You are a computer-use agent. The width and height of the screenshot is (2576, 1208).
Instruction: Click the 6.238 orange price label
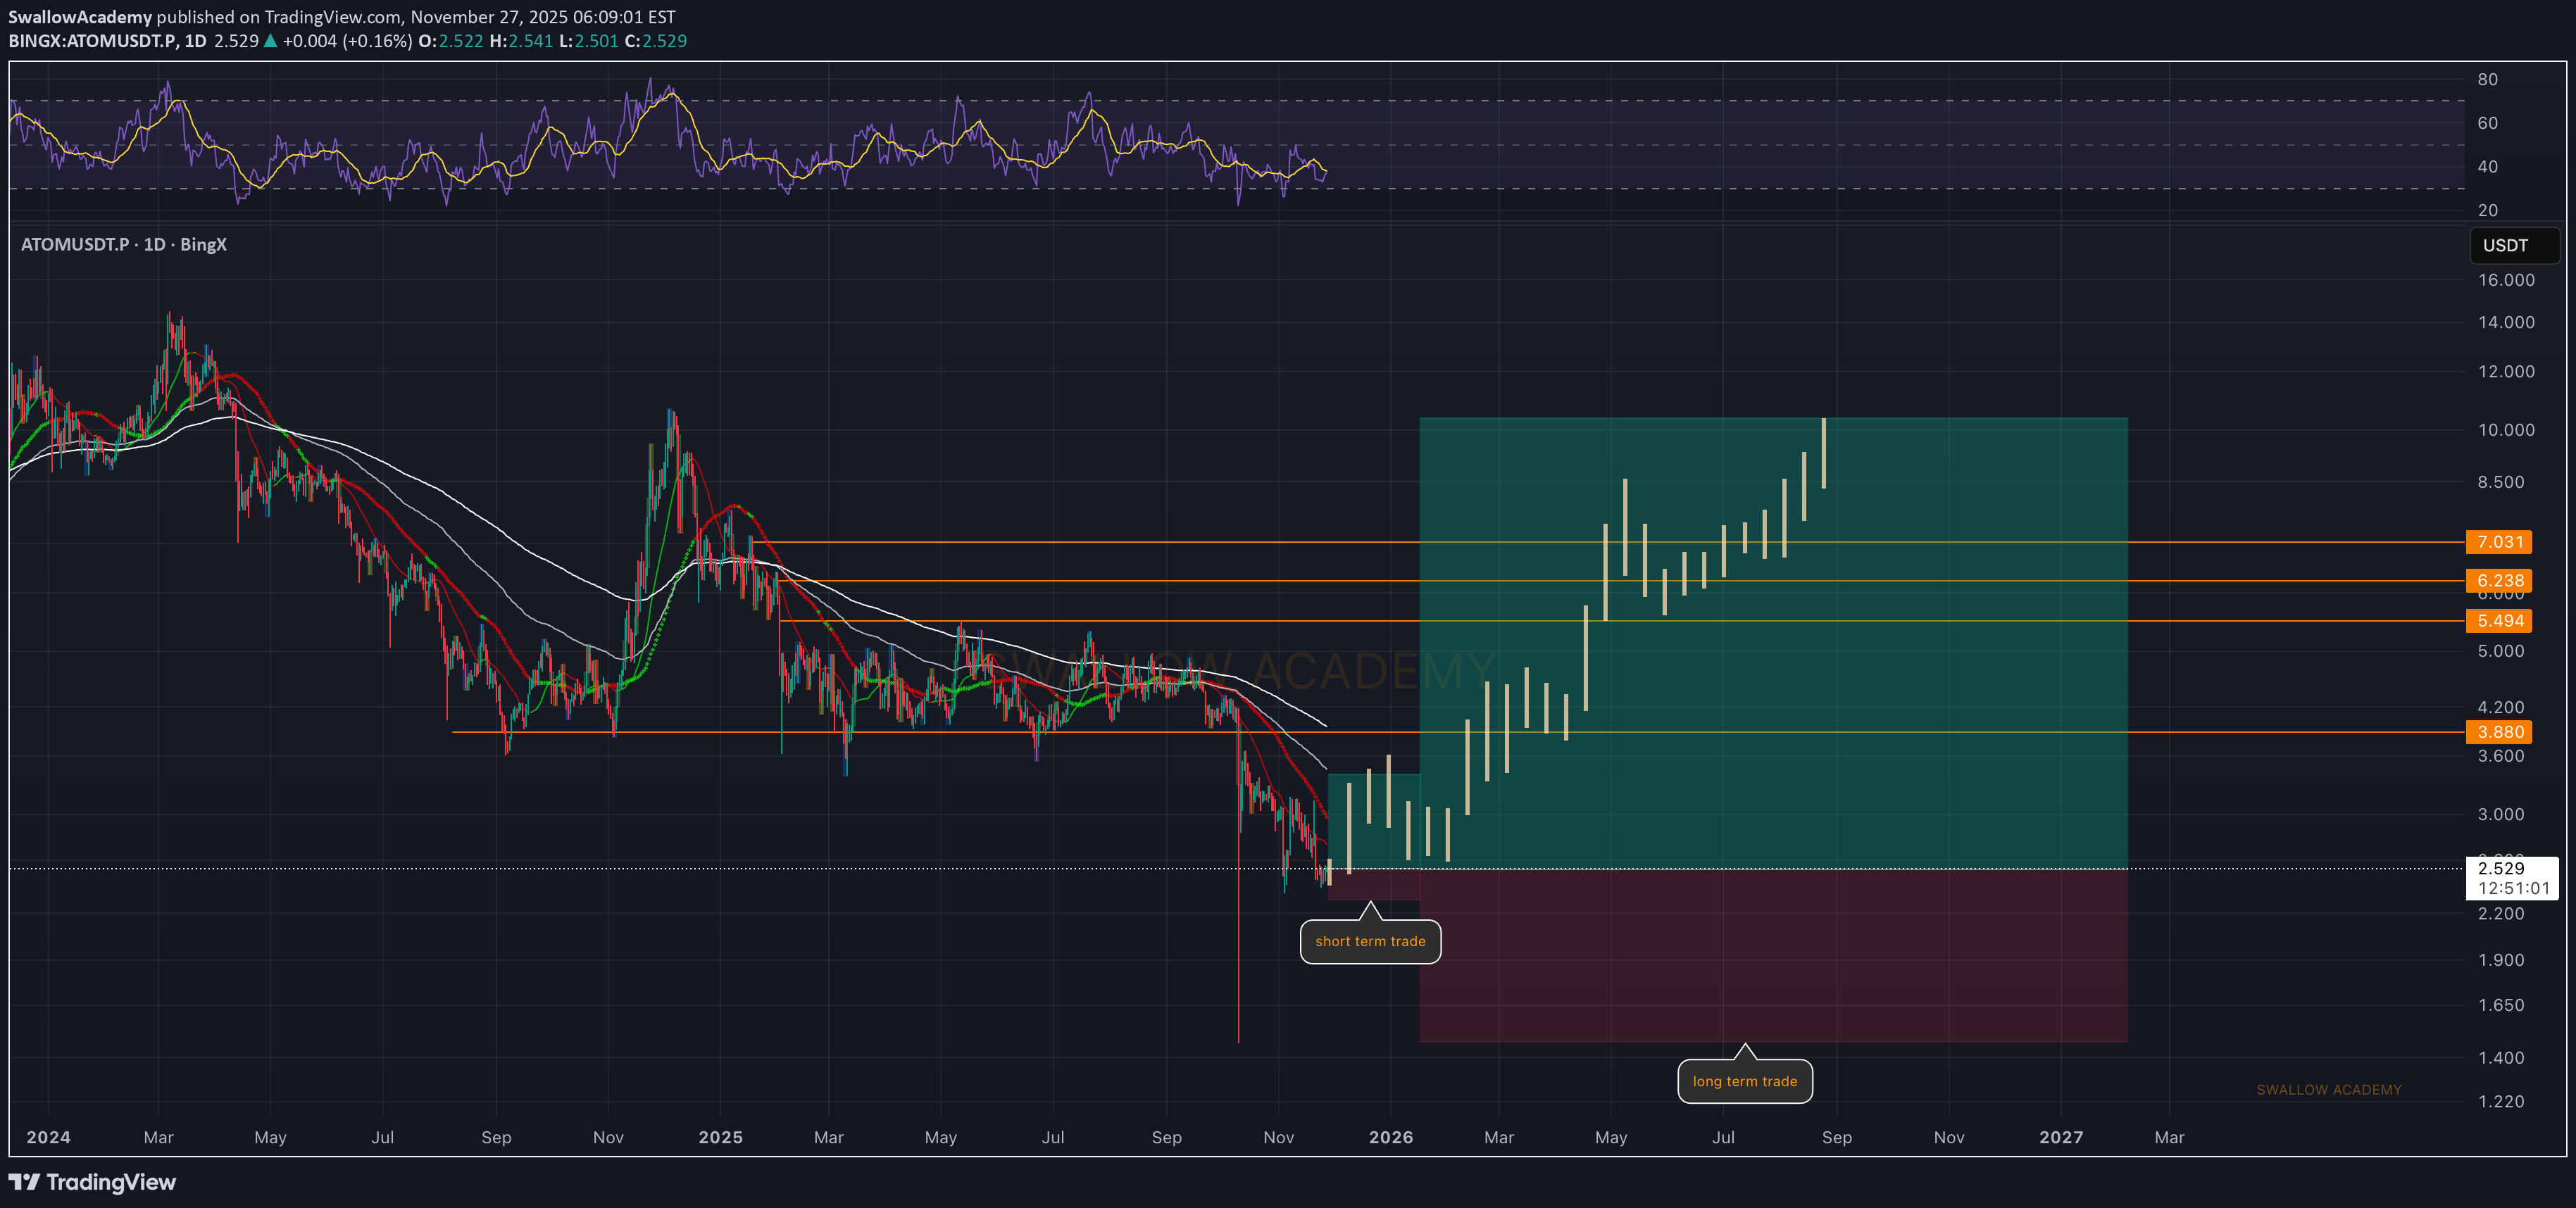(2499, 580)
